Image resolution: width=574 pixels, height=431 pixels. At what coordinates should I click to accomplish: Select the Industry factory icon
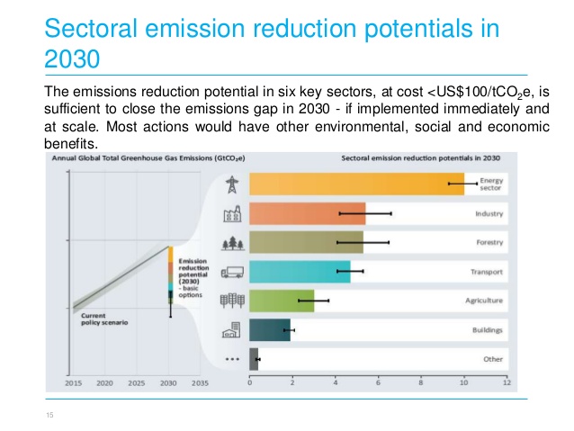coord(229,214)
